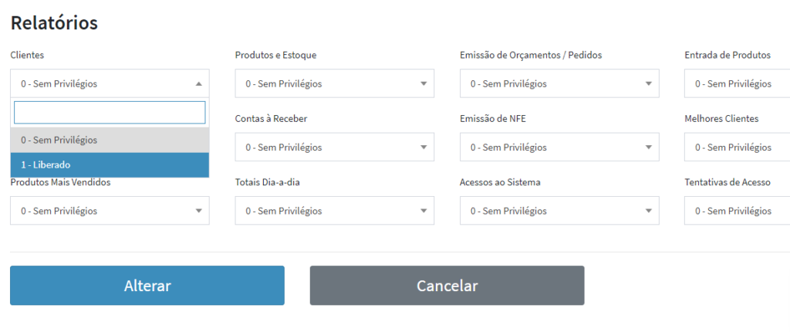Viewport: 790px width, 332px height.
Task: Open the Produtos e Estoque dropdown
Action: point(334,83)
